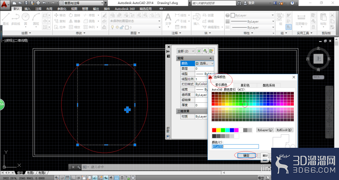The height and width of the screenshot is (180, 339).
Task: Choose the 多段线 polyline tool
Action: [x=16, y=19]
